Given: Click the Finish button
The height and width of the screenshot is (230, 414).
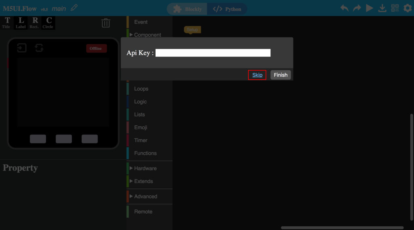Looking at the screenshot, I should tap(281, 75).
